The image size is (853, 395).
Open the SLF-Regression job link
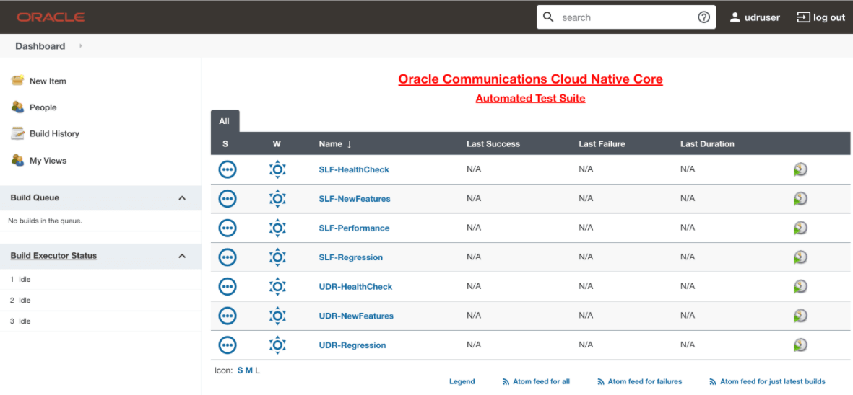tap(350, 257)
